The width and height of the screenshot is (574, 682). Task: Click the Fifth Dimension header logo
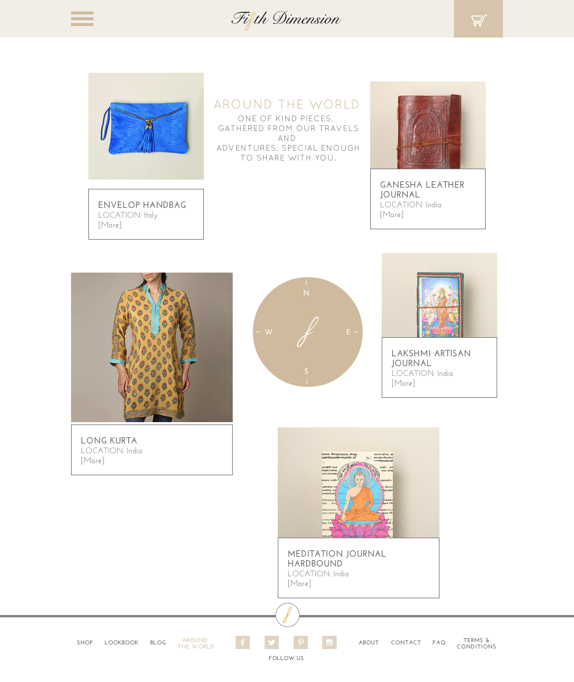click(286, 19)
